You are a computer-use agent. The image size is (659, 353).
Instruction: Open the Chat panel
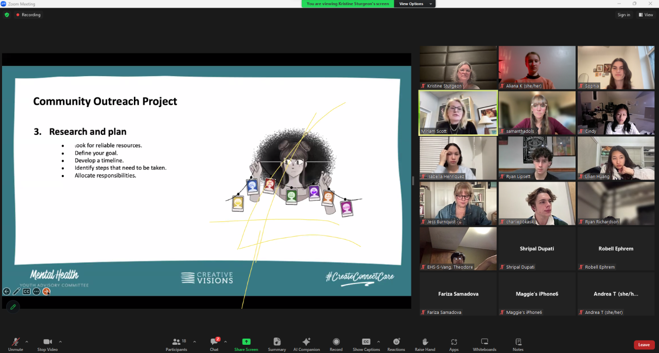point(214,344)
